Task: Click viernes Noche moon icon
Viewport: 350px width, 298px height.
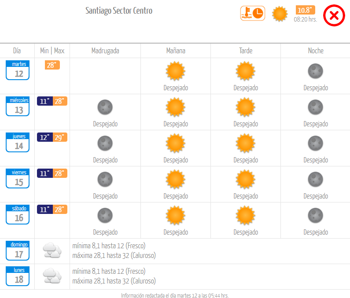Action: [315, 180]
